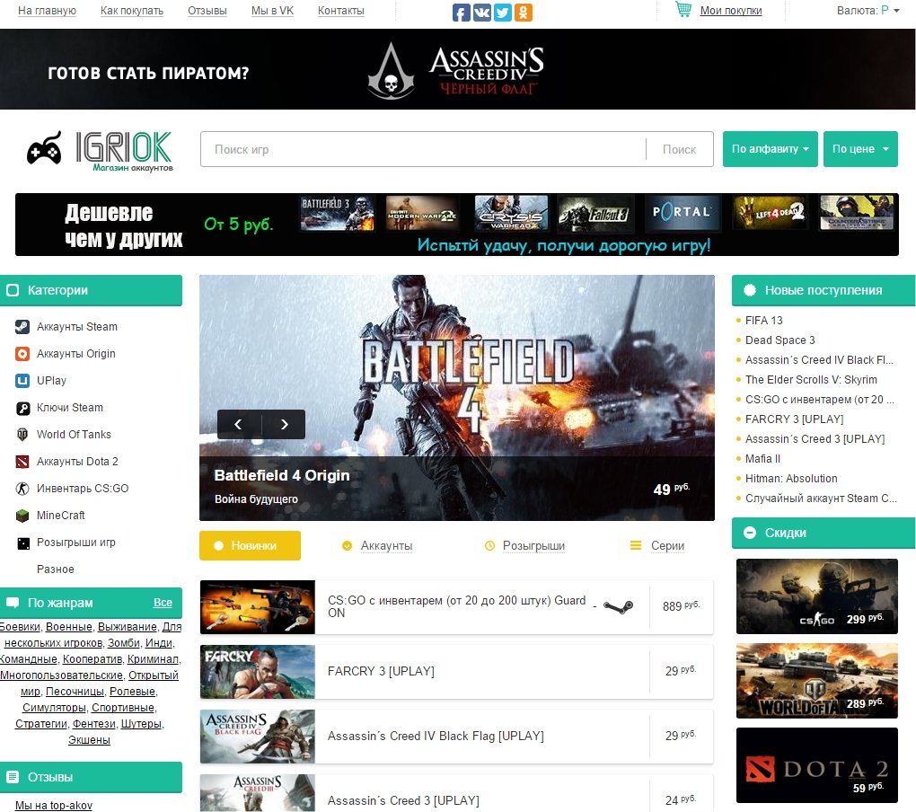The image size is (916, 812).
Task: Click the dice icon for Розыгрыши игр
Action: tap(22, 543)
